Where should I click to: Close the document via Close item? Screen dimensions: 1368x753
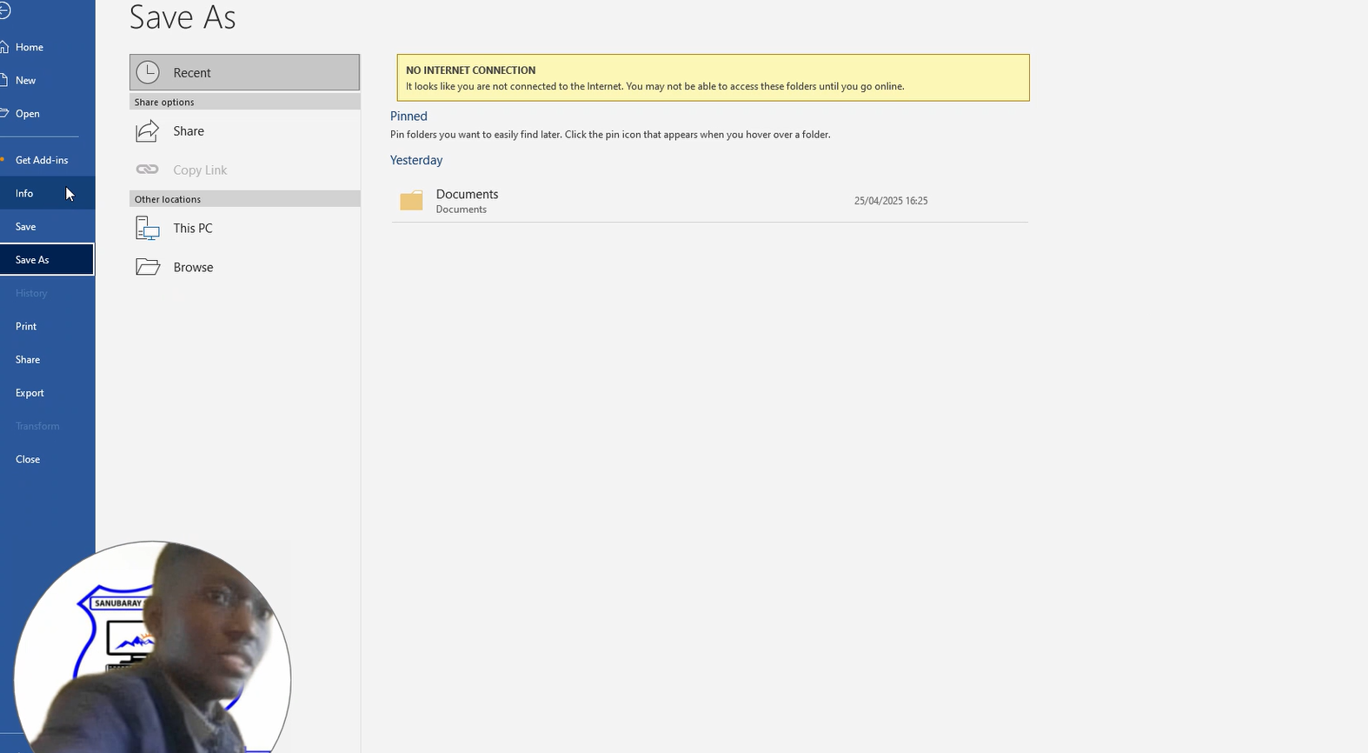[x=28, y=459]
